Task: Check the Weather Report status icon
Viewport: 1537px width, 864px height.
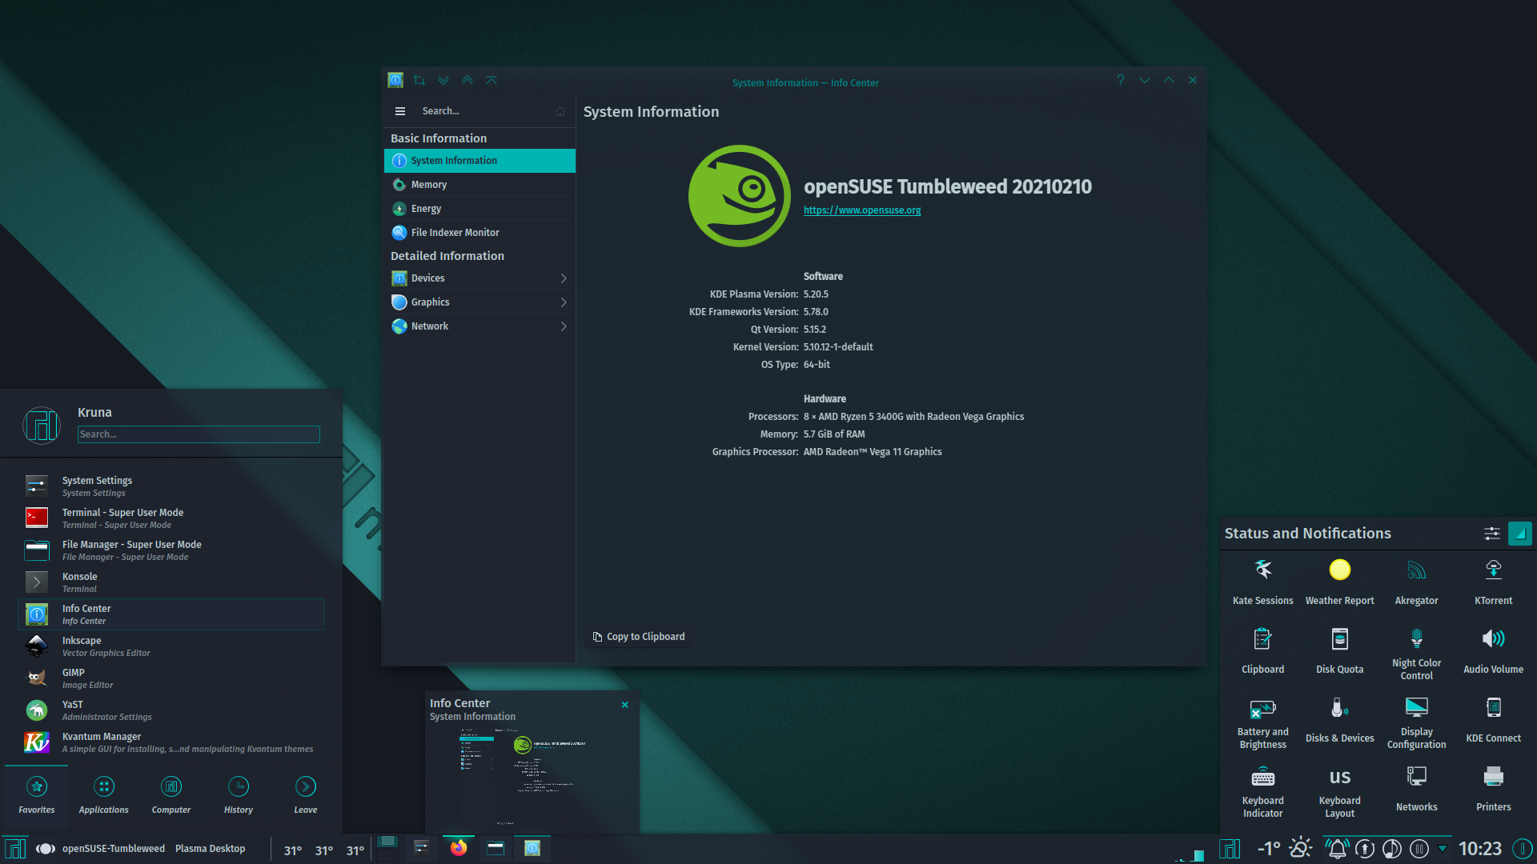Action: [x=1338, y=570]
